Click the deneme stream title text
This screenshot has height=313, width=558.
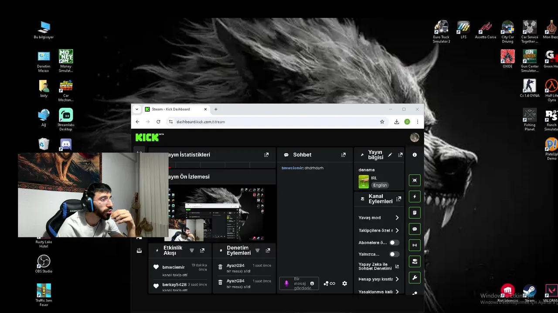(x=367, y=170)
